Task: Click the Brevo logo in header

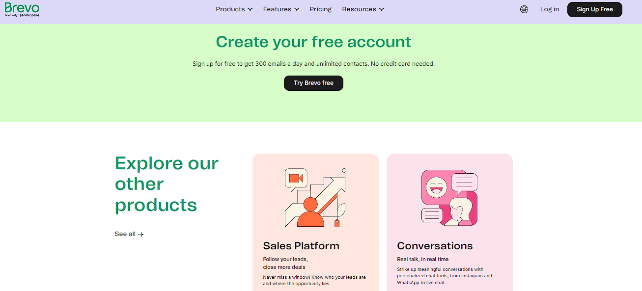Action: point(22,9)
